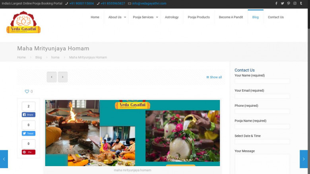The height and width of the screenshot is (174, 310).
Task: Open the Twitter icon in top bar
Action: point(283,3)
